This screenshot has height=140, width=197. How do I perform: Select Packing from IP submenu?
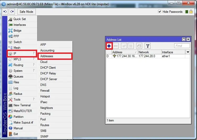[x=55, y=114]
